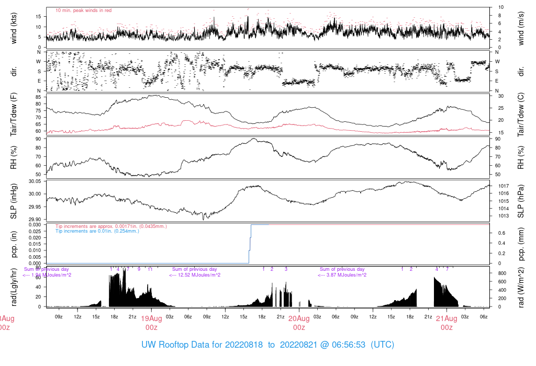Click the '10 min. peak winds in red' note
Viewport: 536px width, 366px height.
(x=83, y=10)
